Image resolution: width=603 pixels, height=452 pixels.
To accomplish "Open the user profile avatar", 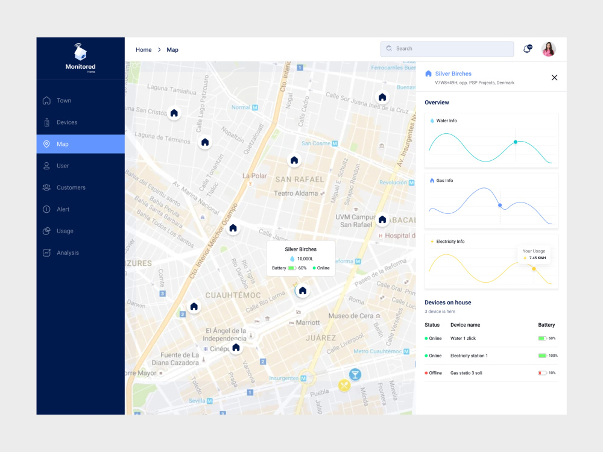I will [x=548, y=49].
